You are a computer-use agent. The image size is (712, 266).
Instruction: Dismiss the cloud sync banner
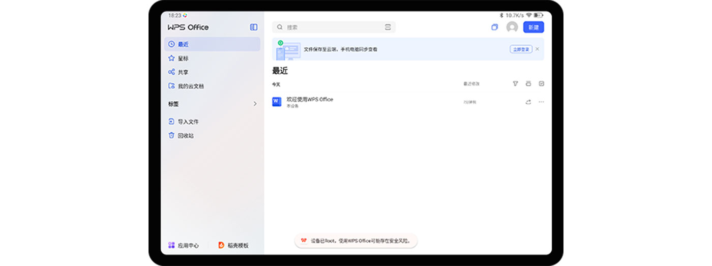538,49
